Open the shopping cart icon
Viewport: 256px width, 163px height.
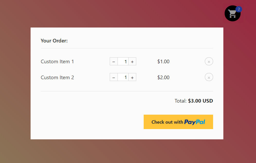[232, 14]
